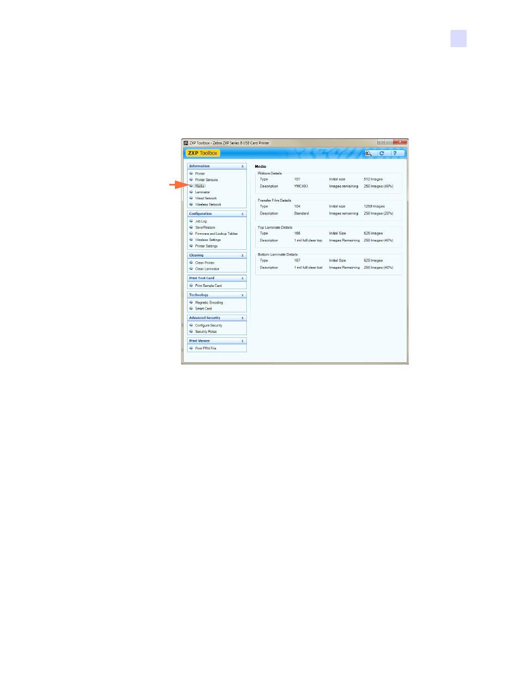Open Smart Card settings
This screenshot has width=528, height=684.
[x=204, y=309]
